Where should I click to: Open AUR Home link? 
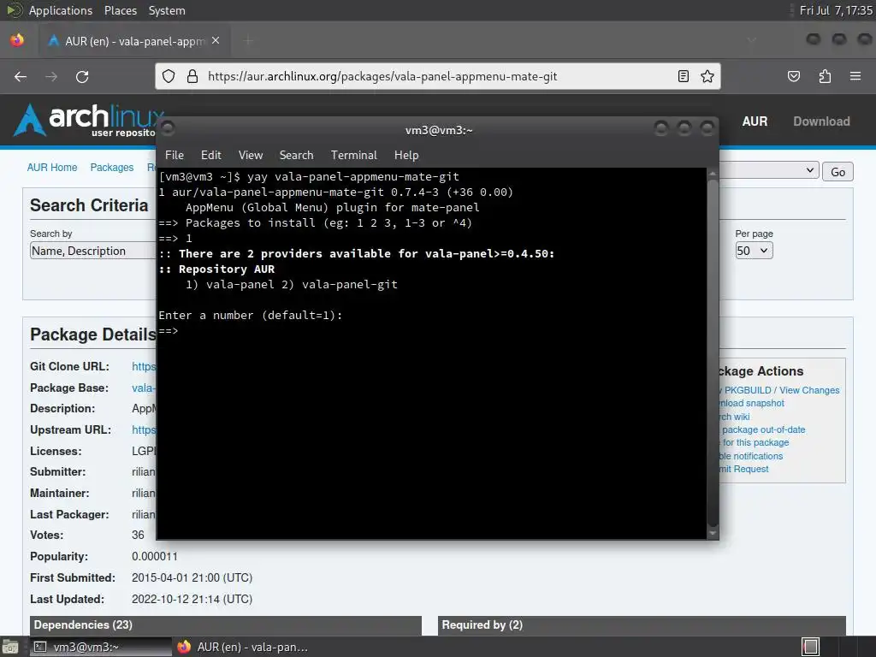[x=52, y=168]
